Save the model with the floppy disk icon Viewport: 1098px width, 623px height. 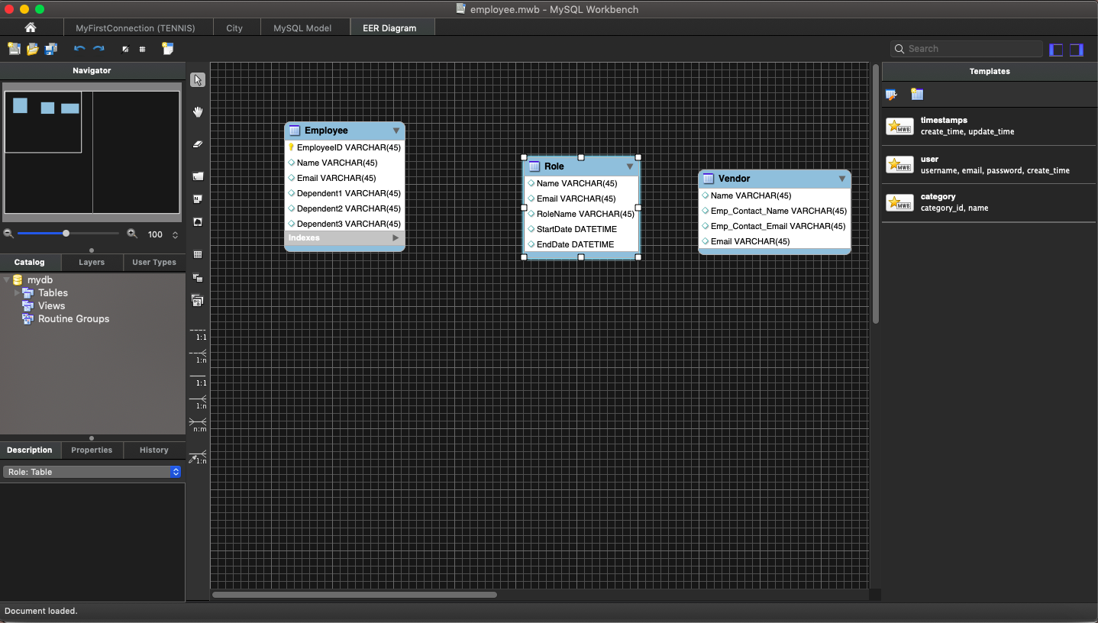point(51,49)
